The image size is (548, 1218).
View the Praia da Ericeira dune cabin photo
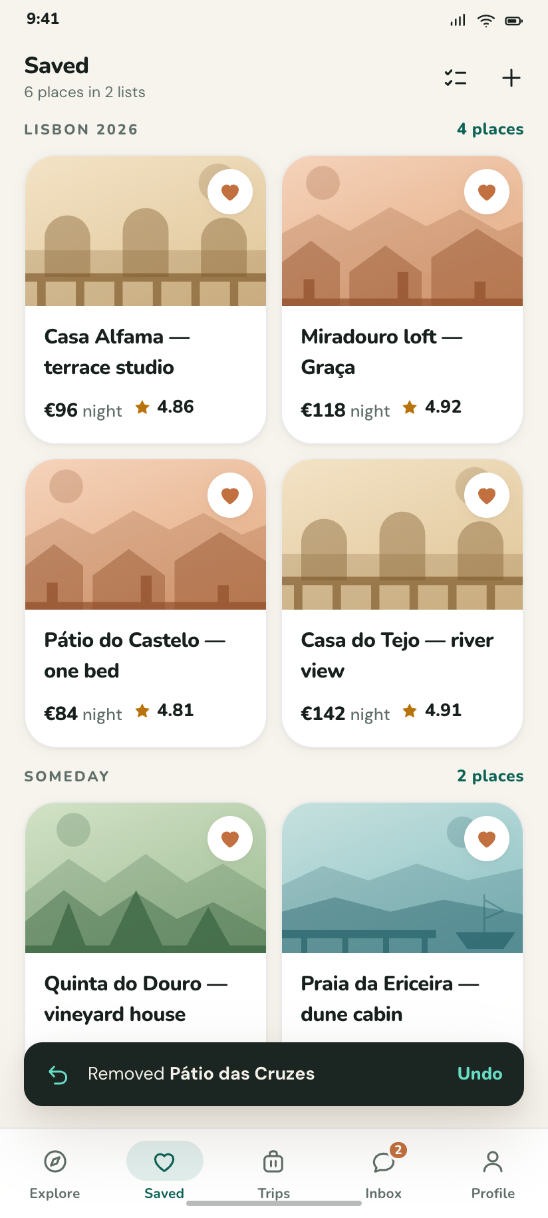click(402, 878)
